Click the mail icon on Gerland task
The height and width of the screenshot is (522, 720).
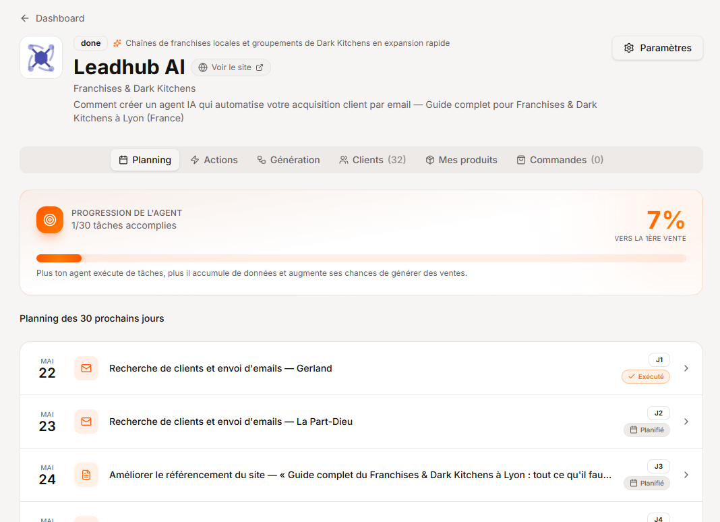pos(86,368)
